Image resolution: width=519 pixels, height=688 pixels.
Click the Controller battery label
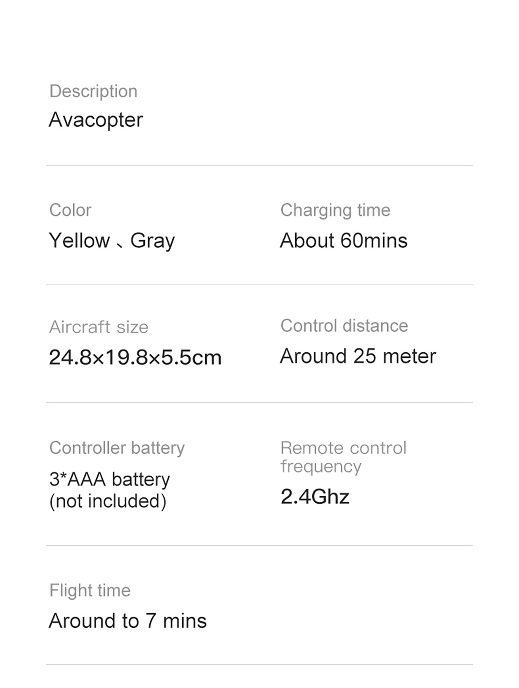(117, 448)
